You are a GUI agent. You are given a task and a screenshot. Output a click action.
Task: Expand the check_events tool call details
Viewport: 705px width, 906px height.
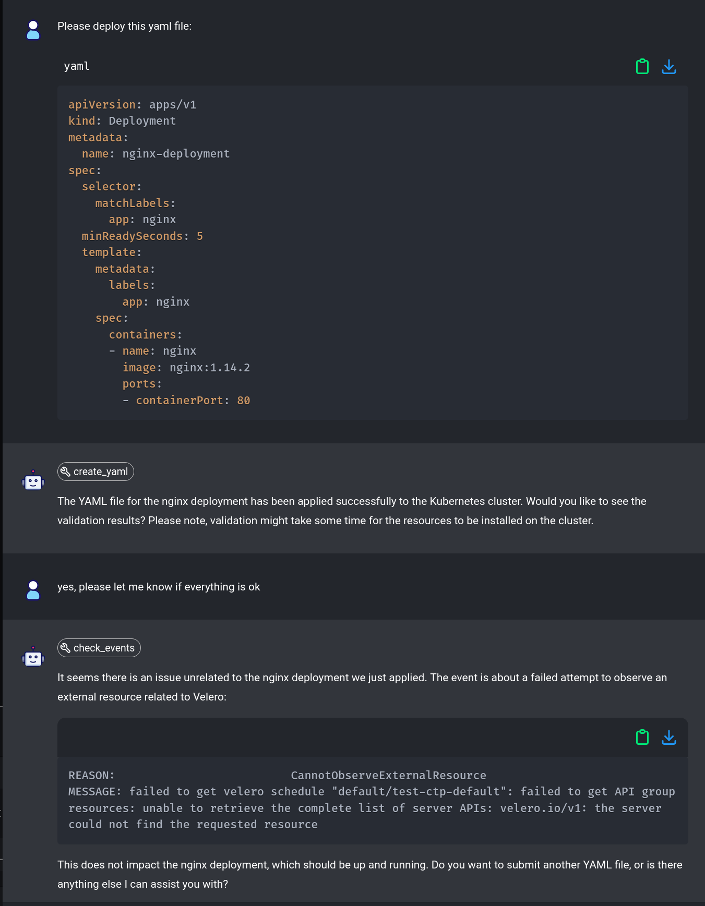(99, 648)
